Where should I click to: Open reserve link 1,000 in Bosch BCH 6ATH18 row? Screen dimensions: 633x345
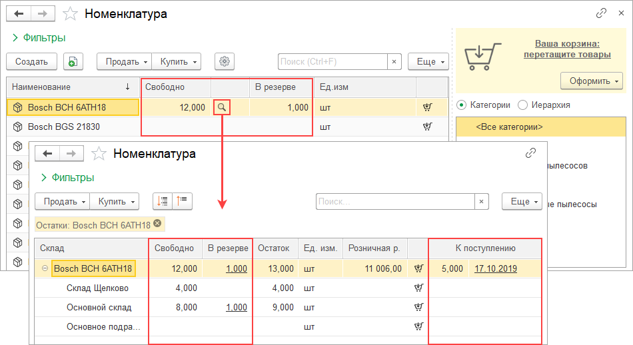click(237, 268)
